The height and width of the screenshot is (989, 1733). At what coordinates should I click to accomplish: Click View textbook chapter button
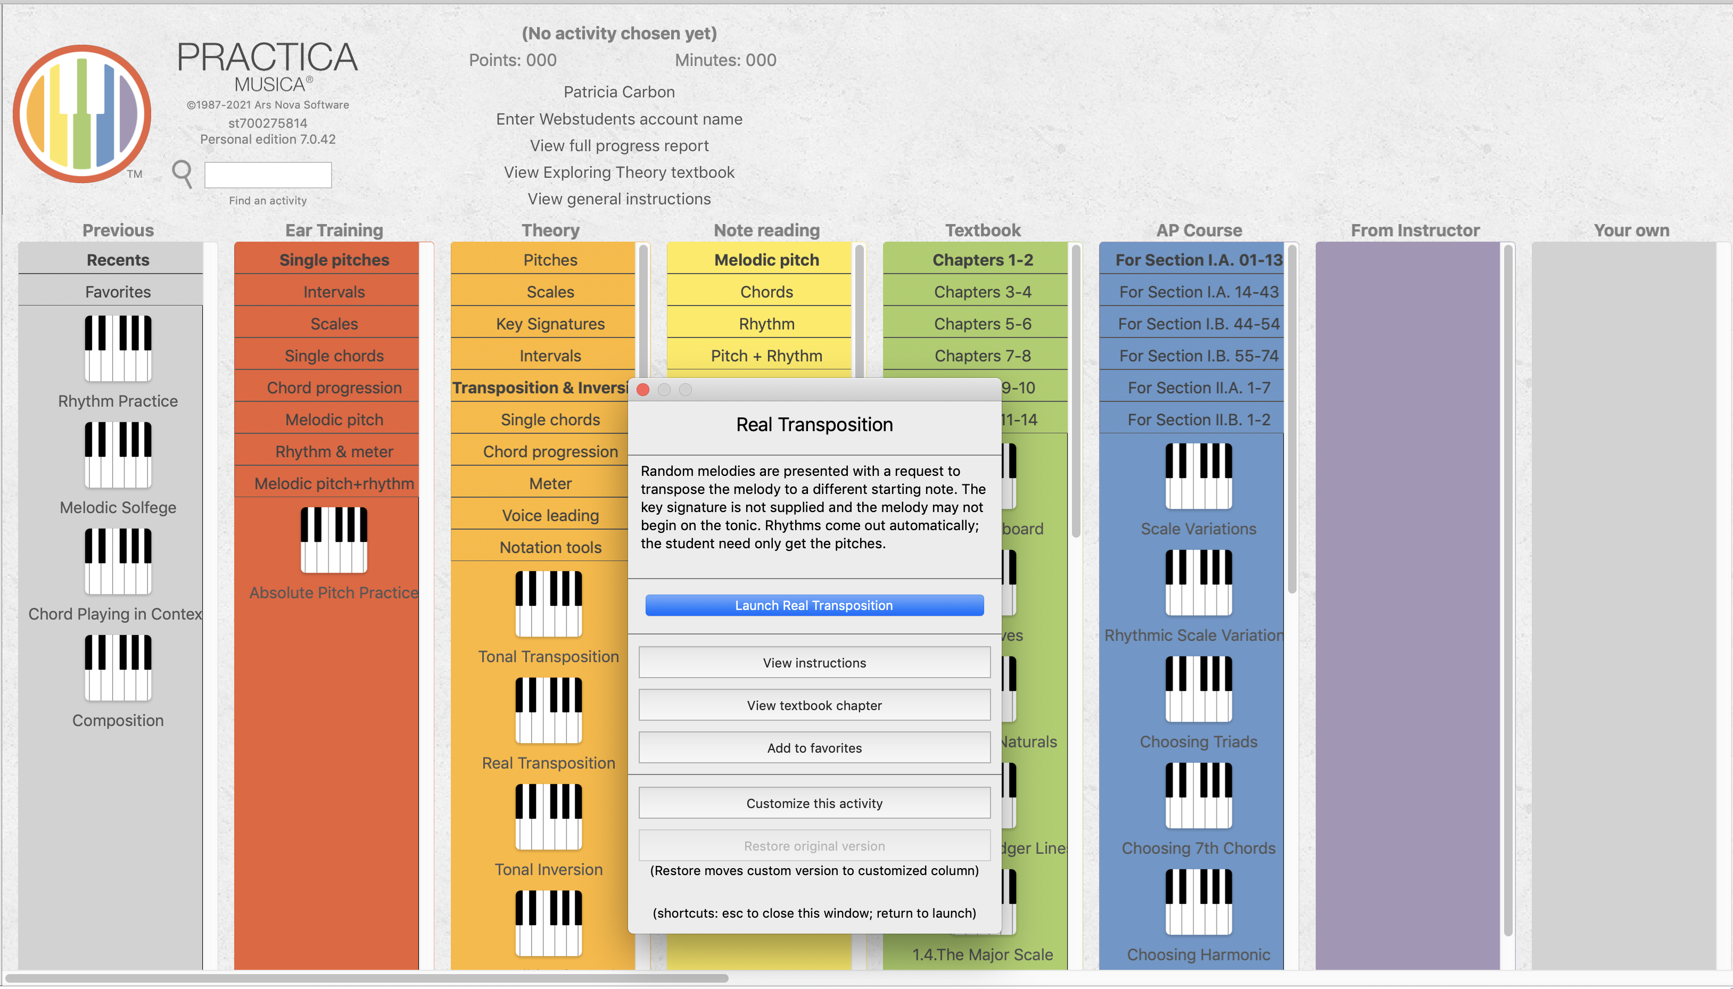click(814, 705)
